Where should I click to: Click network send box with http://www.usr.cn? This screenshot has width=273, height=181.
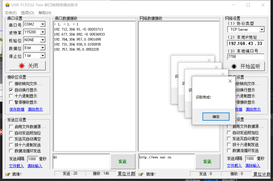(x=167, y=161)
